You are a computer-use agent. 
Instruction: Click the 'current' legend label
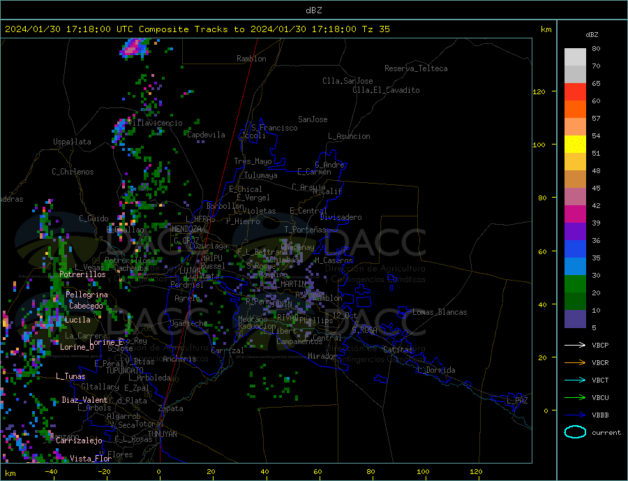606,433
